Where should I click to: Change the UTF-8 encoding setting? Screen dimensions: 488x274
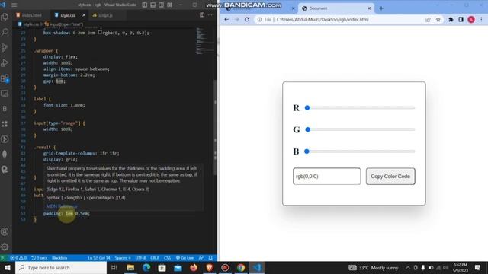[140, 258]
